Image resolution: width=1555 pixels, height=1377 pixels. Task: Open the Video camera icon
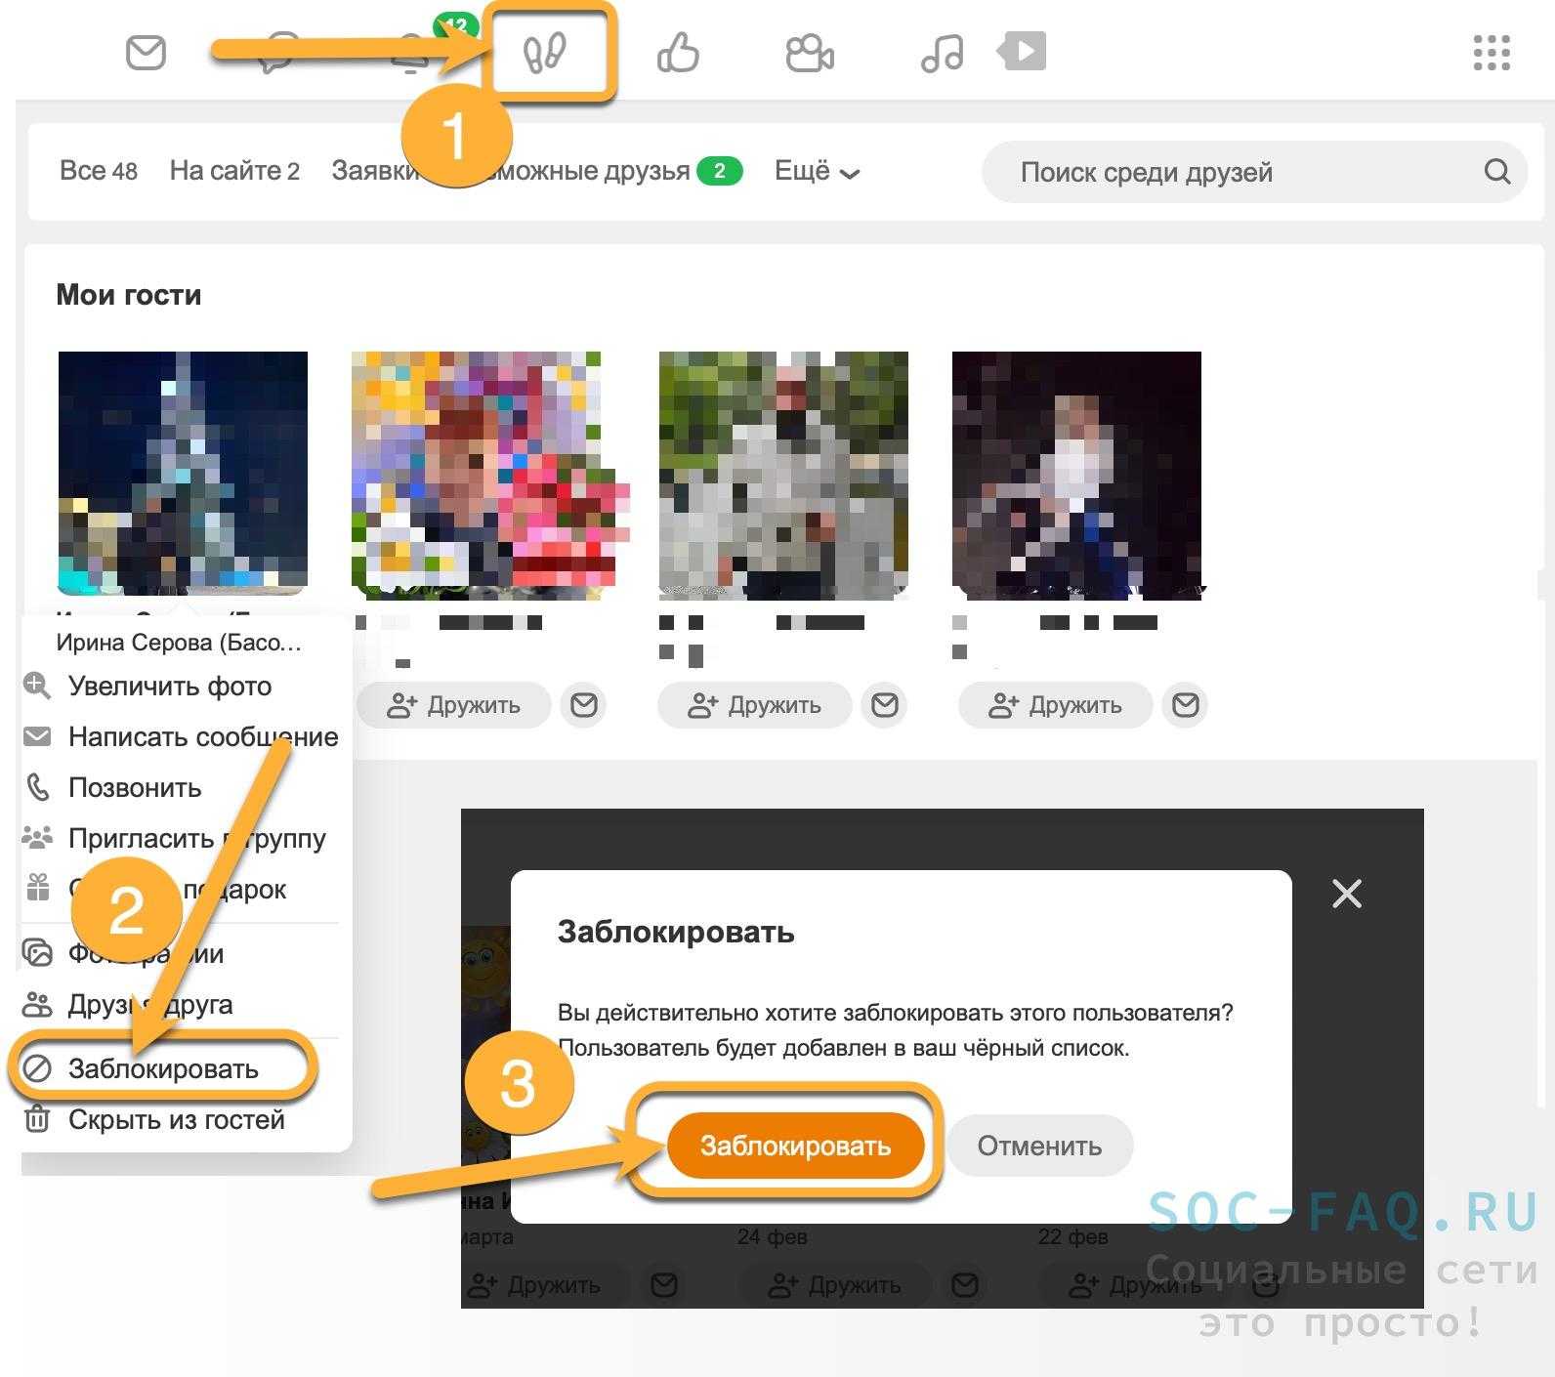(x=809, y=53)
